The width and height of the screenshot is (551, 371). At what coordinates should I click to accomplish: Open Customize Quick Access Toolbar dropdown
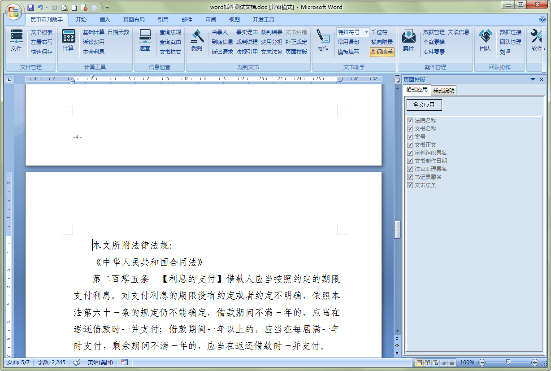tap(108, 8)
